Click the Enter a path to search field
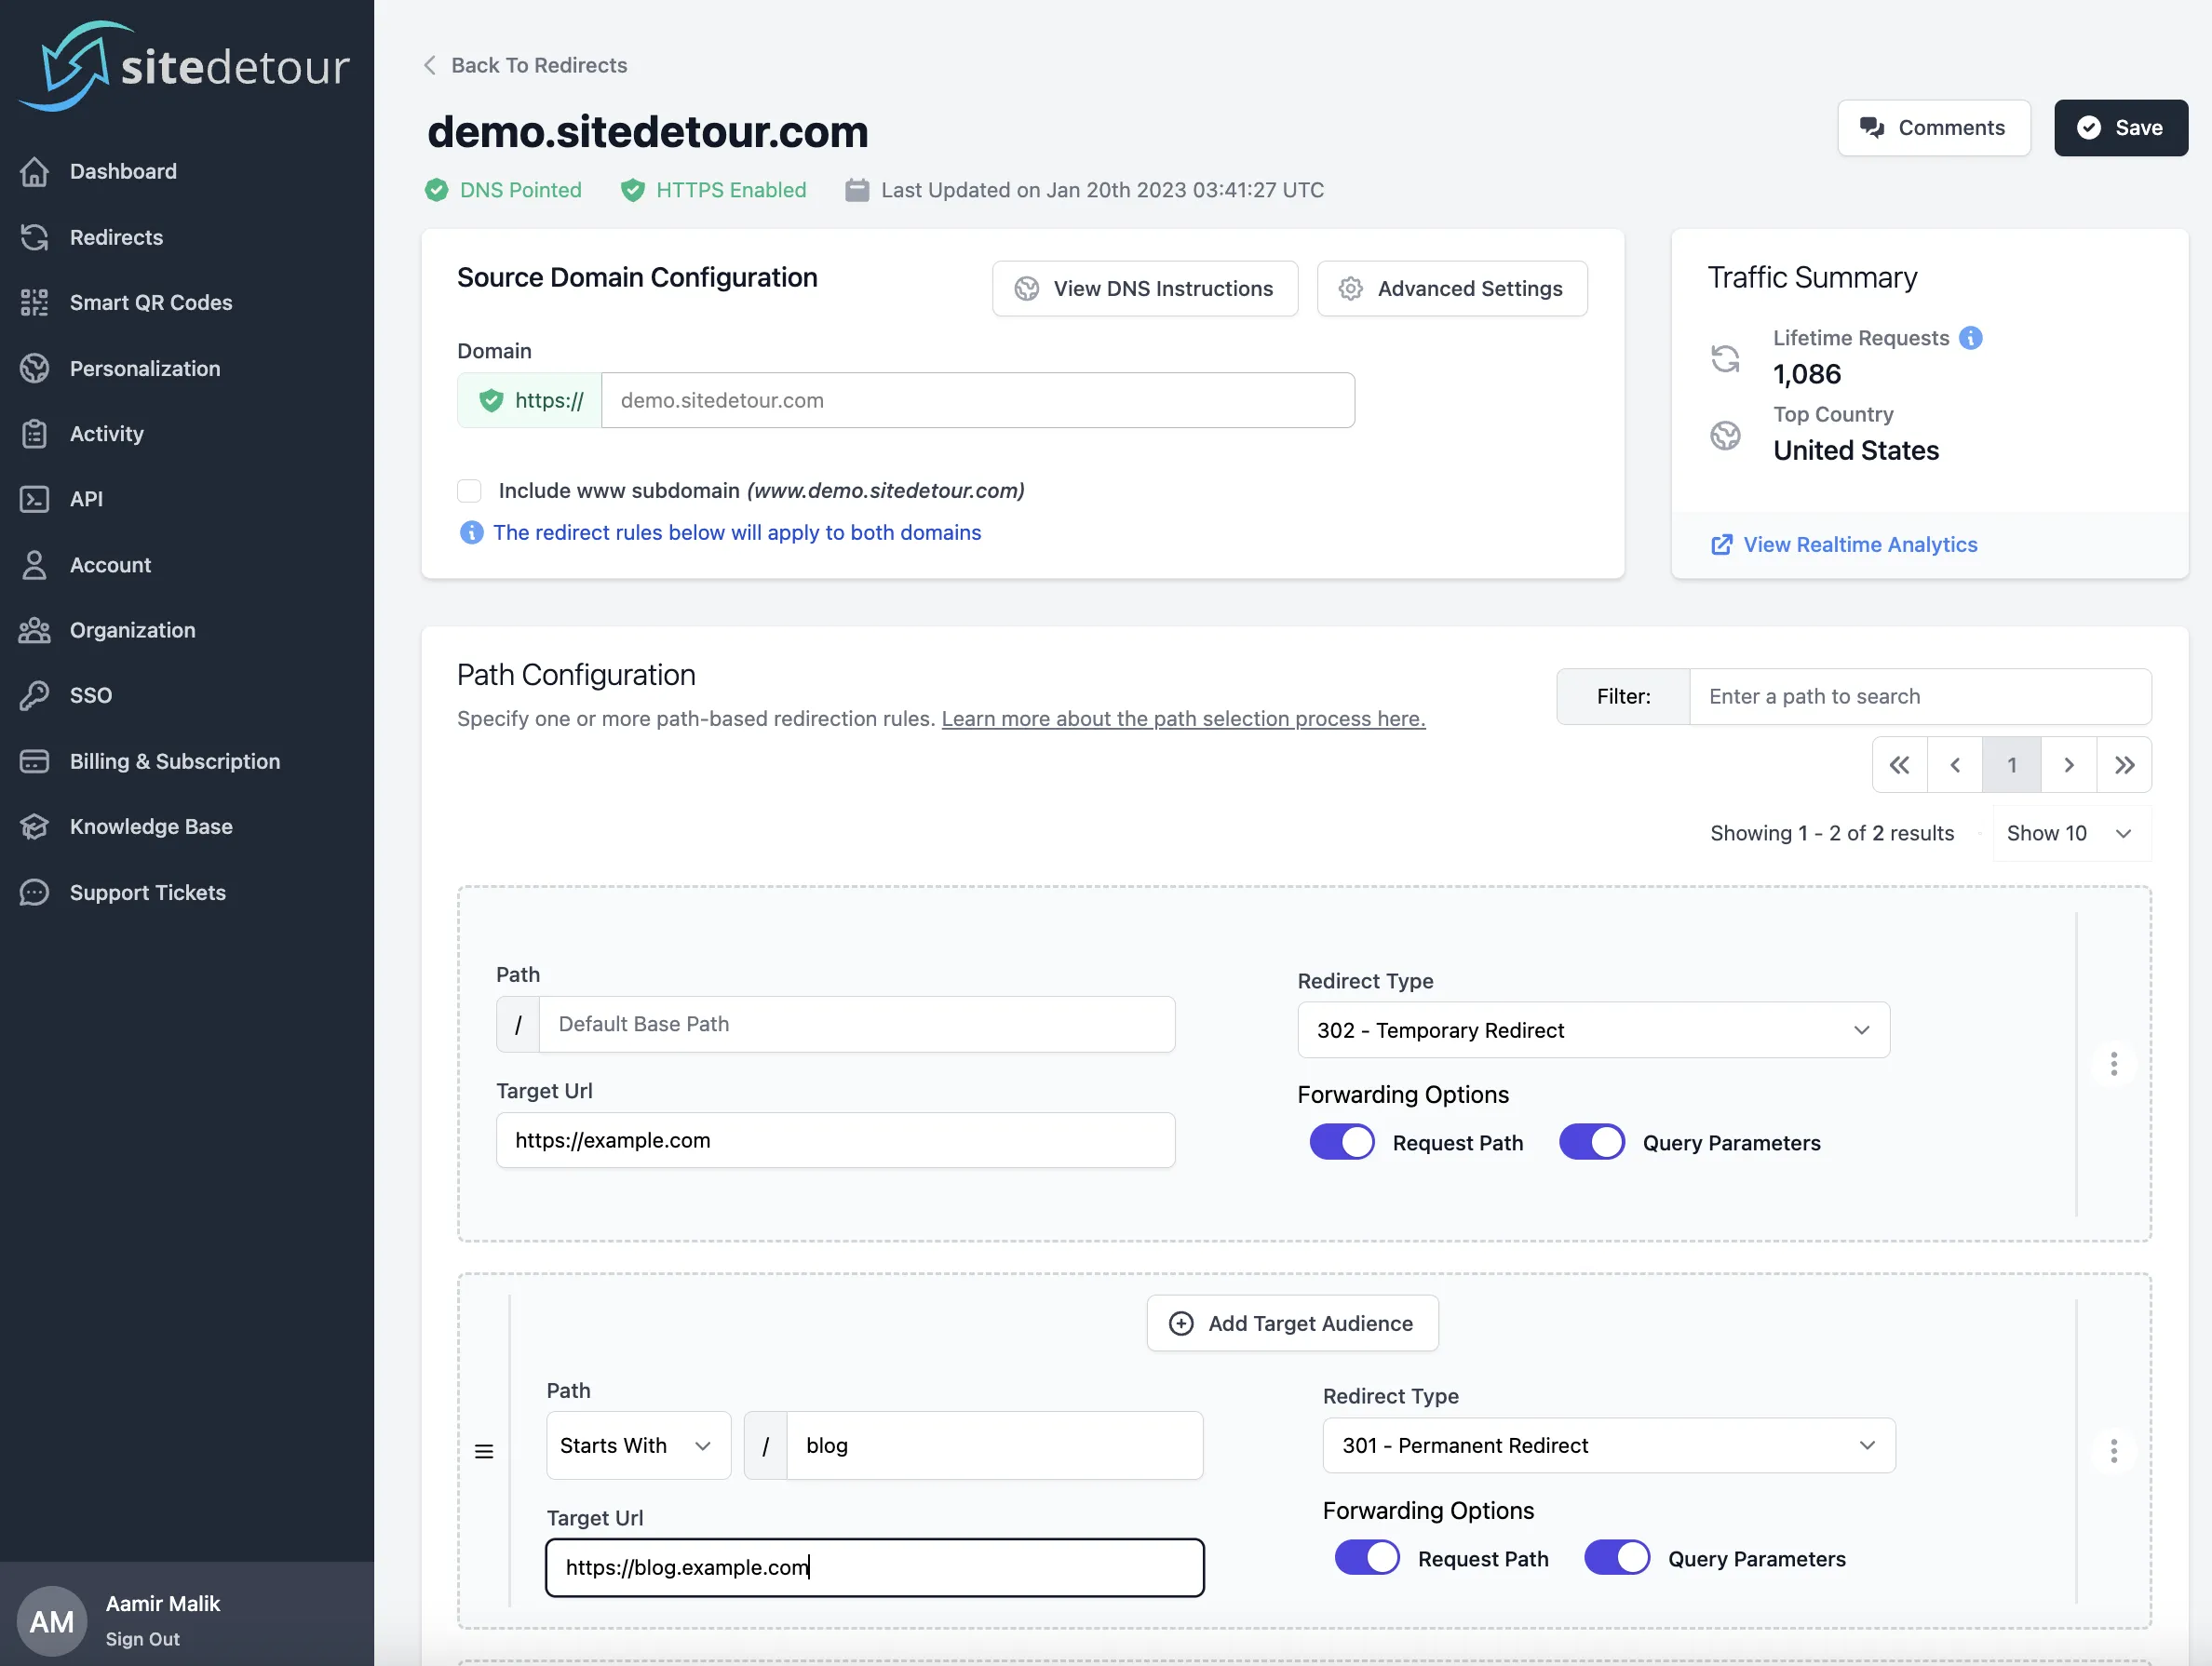 (1920, 696)
